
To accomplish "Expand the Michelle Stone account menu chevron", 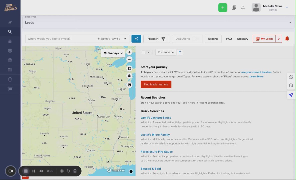I will coord(287,7).
